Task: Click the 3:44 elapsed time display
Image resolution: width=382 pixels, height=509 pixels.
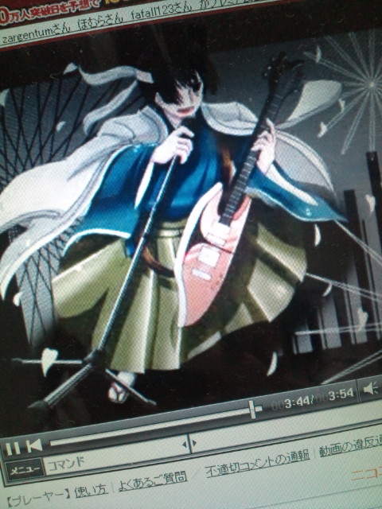Action: click(x=297, y=402)
